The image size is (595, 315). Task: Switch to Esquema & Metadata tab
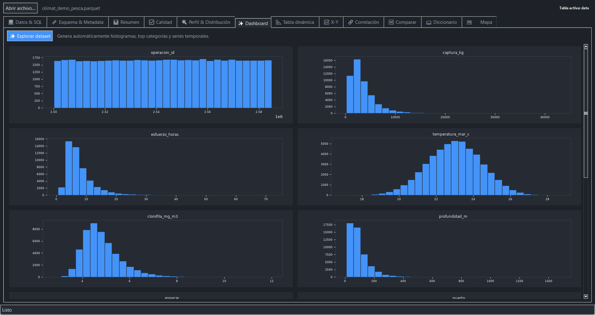pos(77,22)
